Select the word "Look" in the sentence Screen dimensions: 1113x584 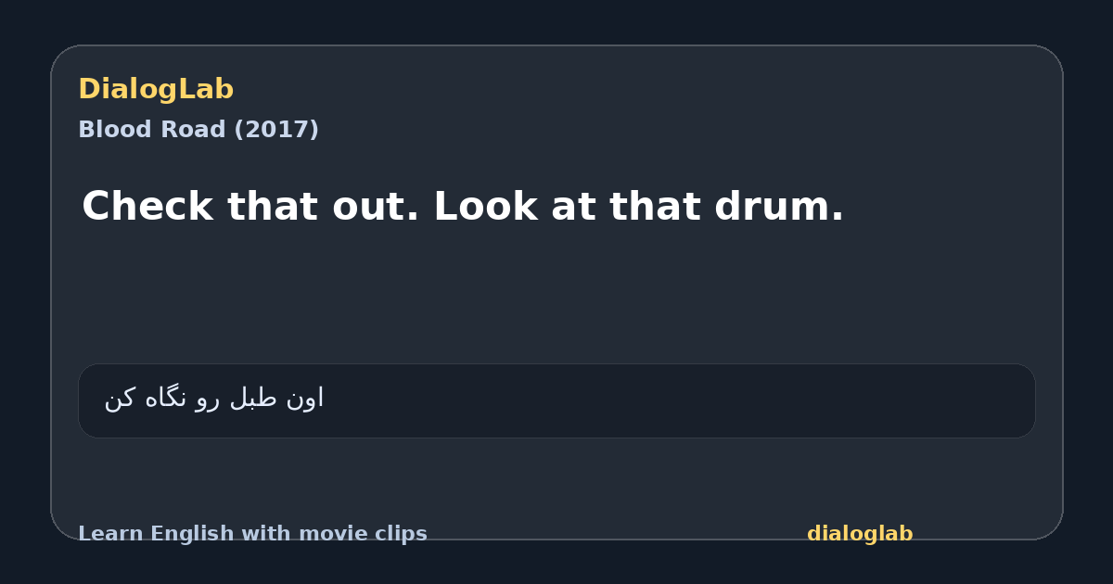click(x=486, y=206)
